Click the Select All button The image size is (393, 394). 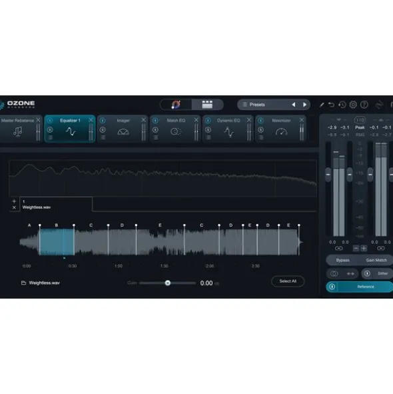click(288, 281)
